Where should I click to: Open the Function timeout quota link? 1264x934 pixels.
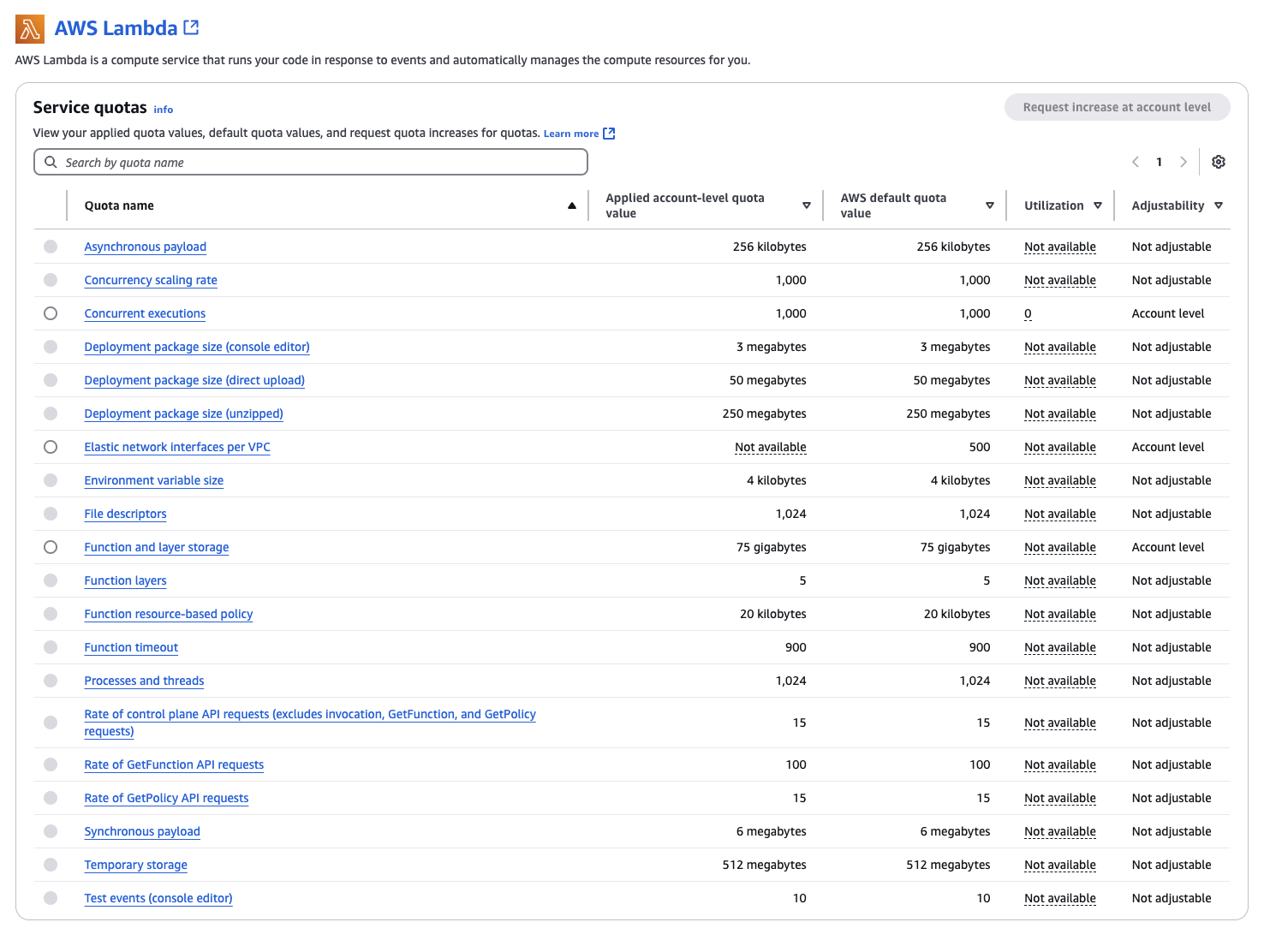point(131,647)
